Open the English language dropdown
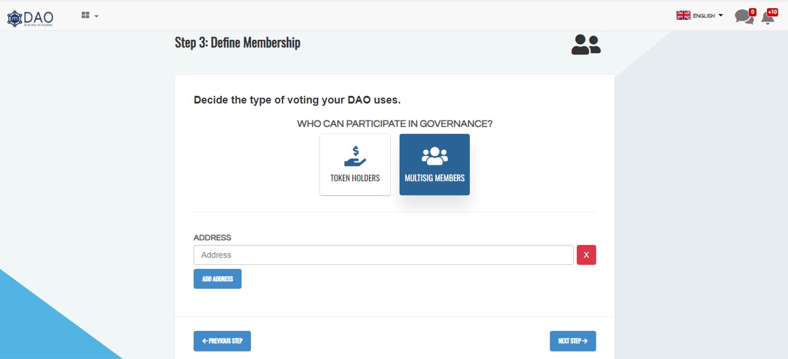788x359 pixels. point(708,16)
